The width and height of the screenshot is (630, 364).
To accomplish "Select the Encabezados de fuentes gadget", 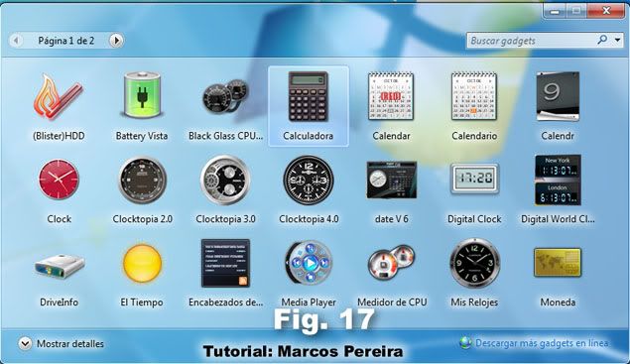I will click(x=225, y=263).
